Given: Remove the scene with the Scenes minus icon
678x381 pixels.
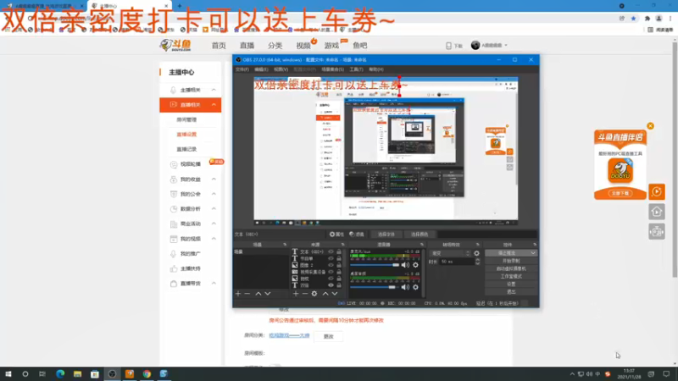Looking at the screenshot, I should click(x=247, y=294).
